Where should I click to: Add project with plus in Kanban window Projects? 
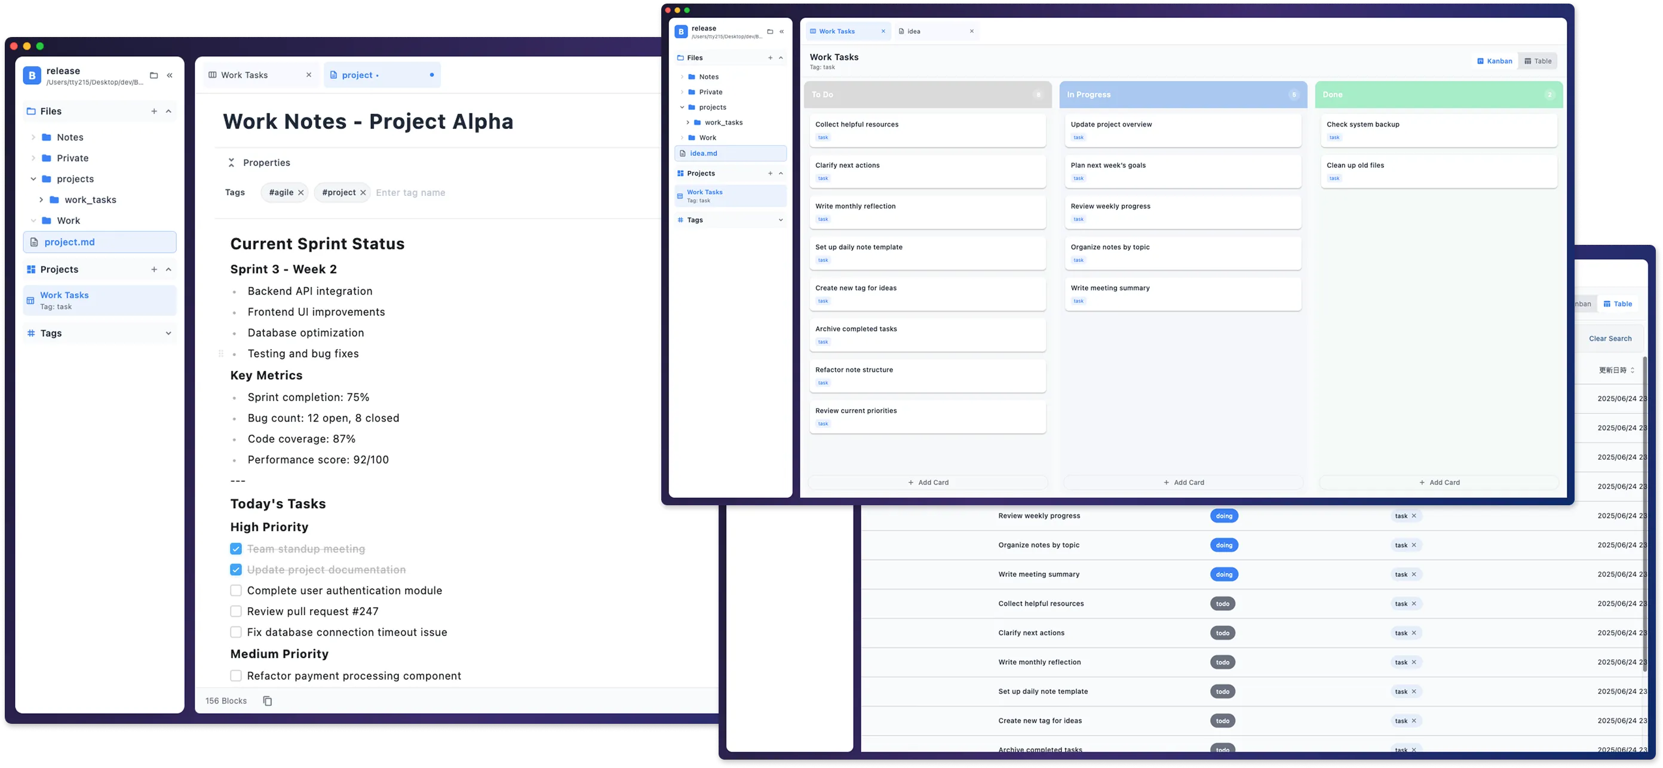click(770, 173)
